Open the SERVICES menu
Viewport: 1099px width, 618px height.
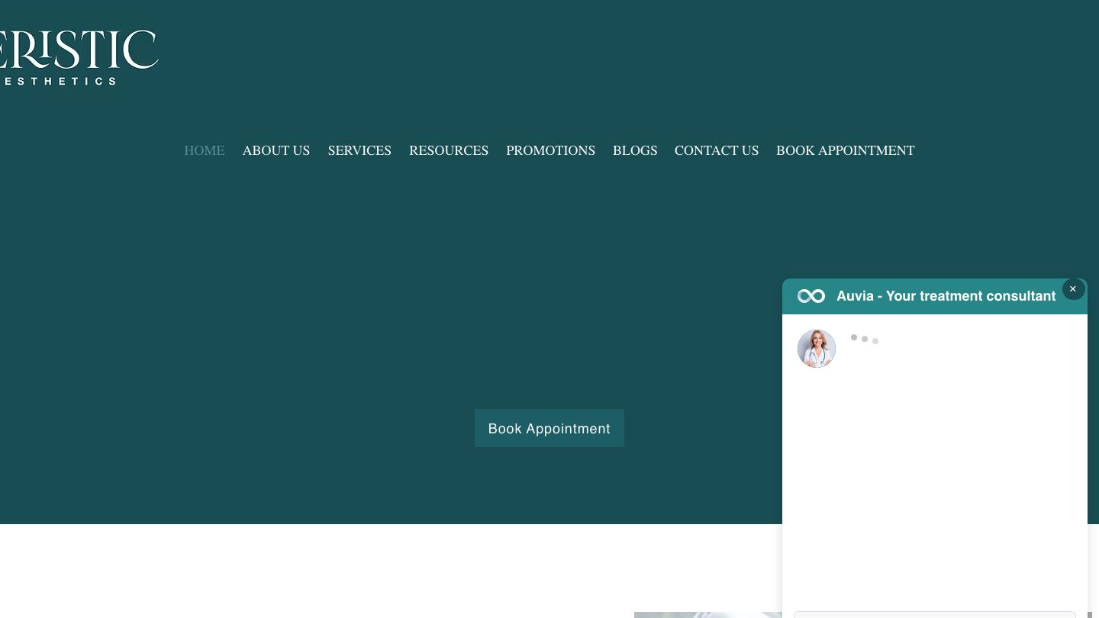[359, 150]
